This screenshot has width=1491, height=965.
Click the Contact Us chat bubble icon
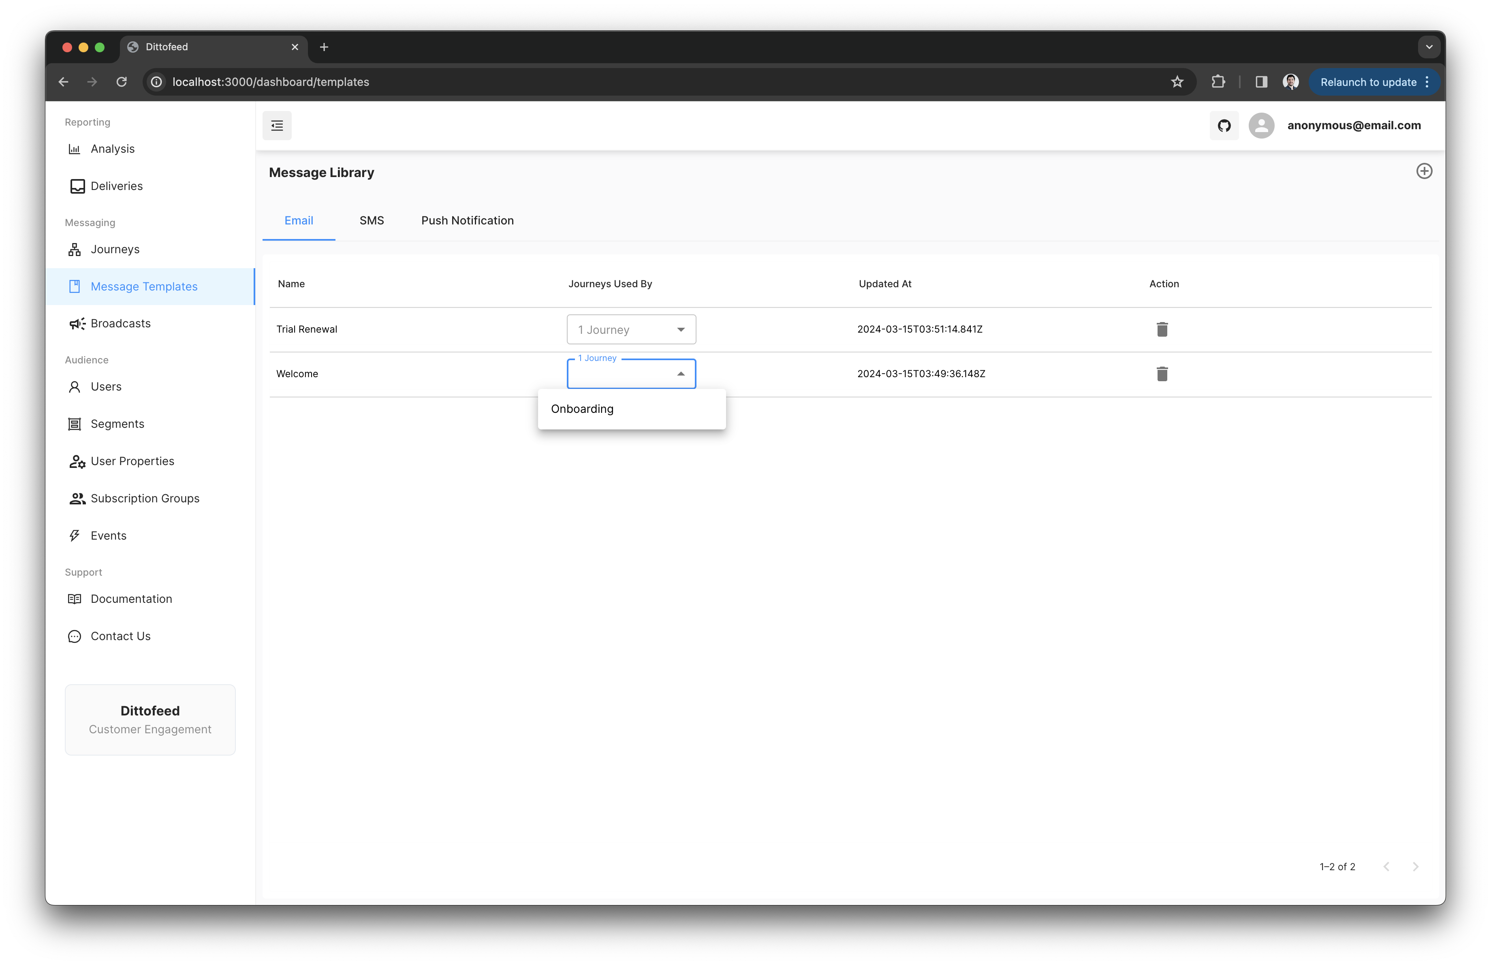pos(75,636)
